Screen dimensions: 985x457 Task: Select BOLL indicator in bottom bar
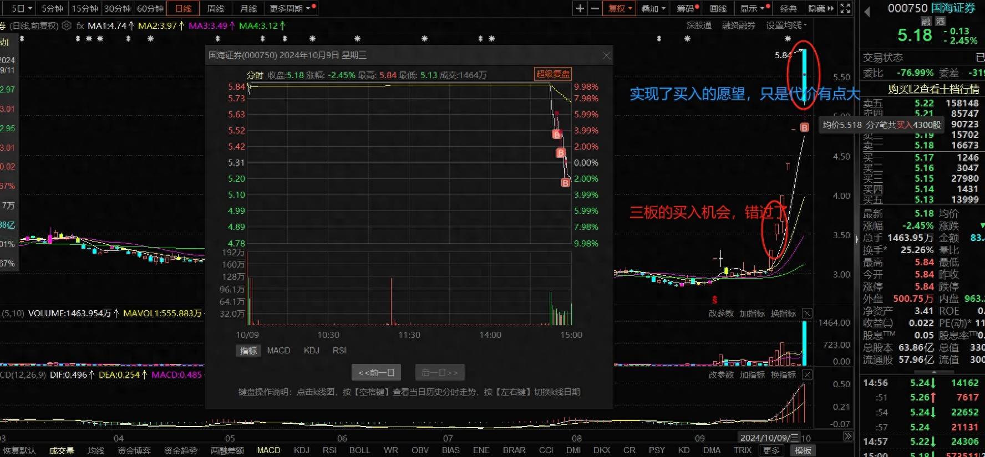click(x=359, y=450)
